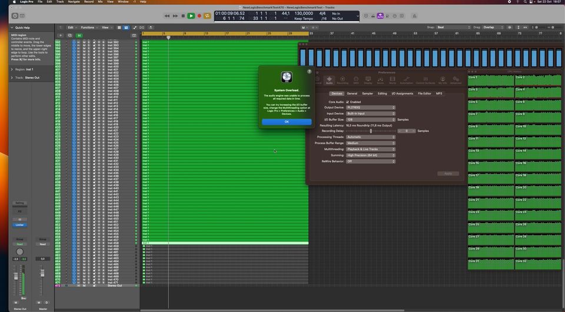The image size is (565, 312).
Task: Click the Stereo Out pan knob
Action: (x=20, y=251)
